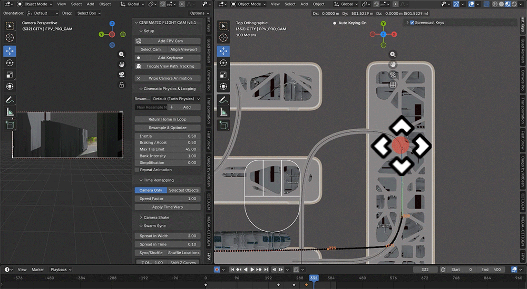Select the Annotate tool in right viewport
This screenshot has height=289, width=527.
(x=223, y=100)
